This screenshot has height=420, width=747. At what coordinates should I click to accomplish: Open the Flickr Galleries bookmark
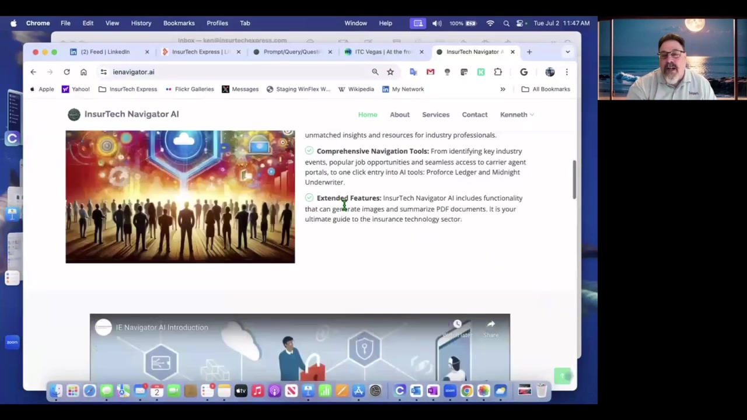point(189,89)
